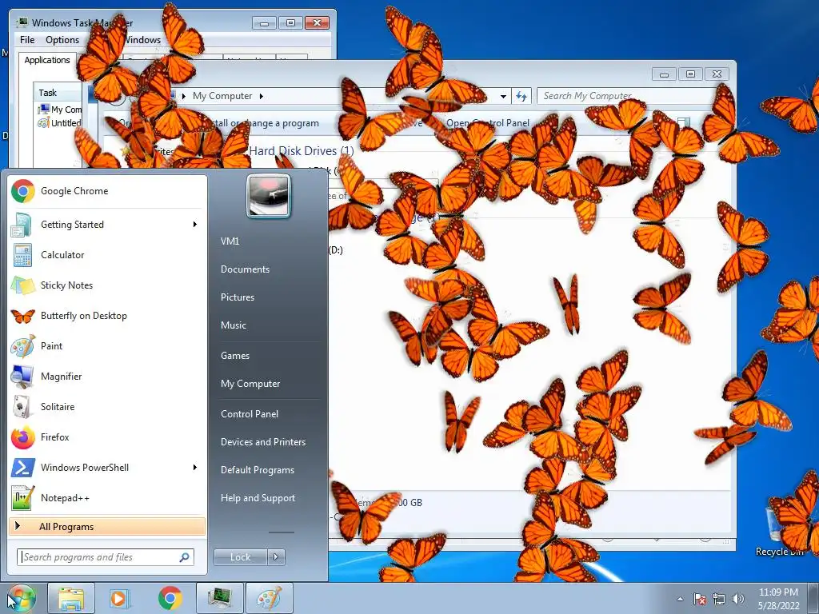This screenshot has height=614, width=819.
Task: Click Task column header in Task Manager
Action: [x=58, y=93]
